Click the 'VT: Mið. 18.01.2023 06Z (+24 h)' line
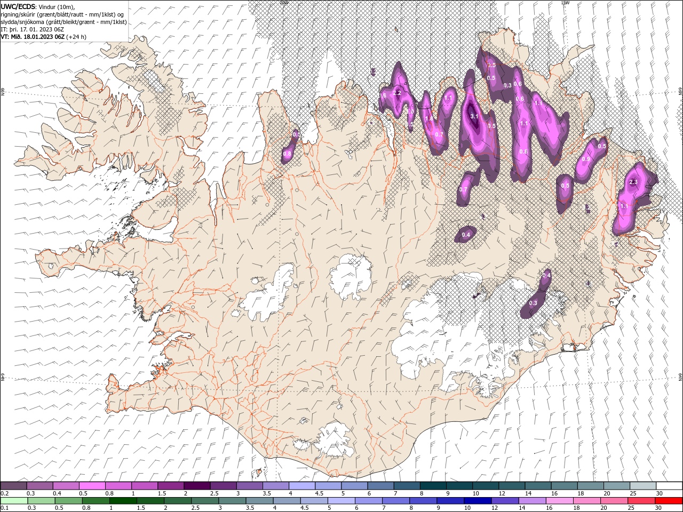This screenshot has width=683, height=512. click(43, 37)
